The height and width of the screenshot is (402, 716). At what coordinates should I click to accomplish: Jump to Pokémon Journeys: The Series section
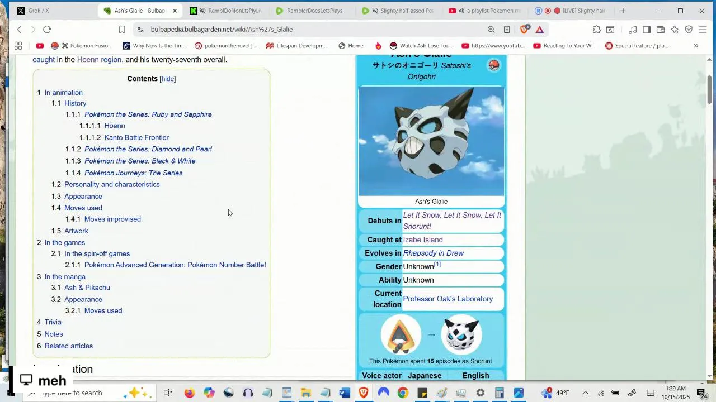(133, 173)
